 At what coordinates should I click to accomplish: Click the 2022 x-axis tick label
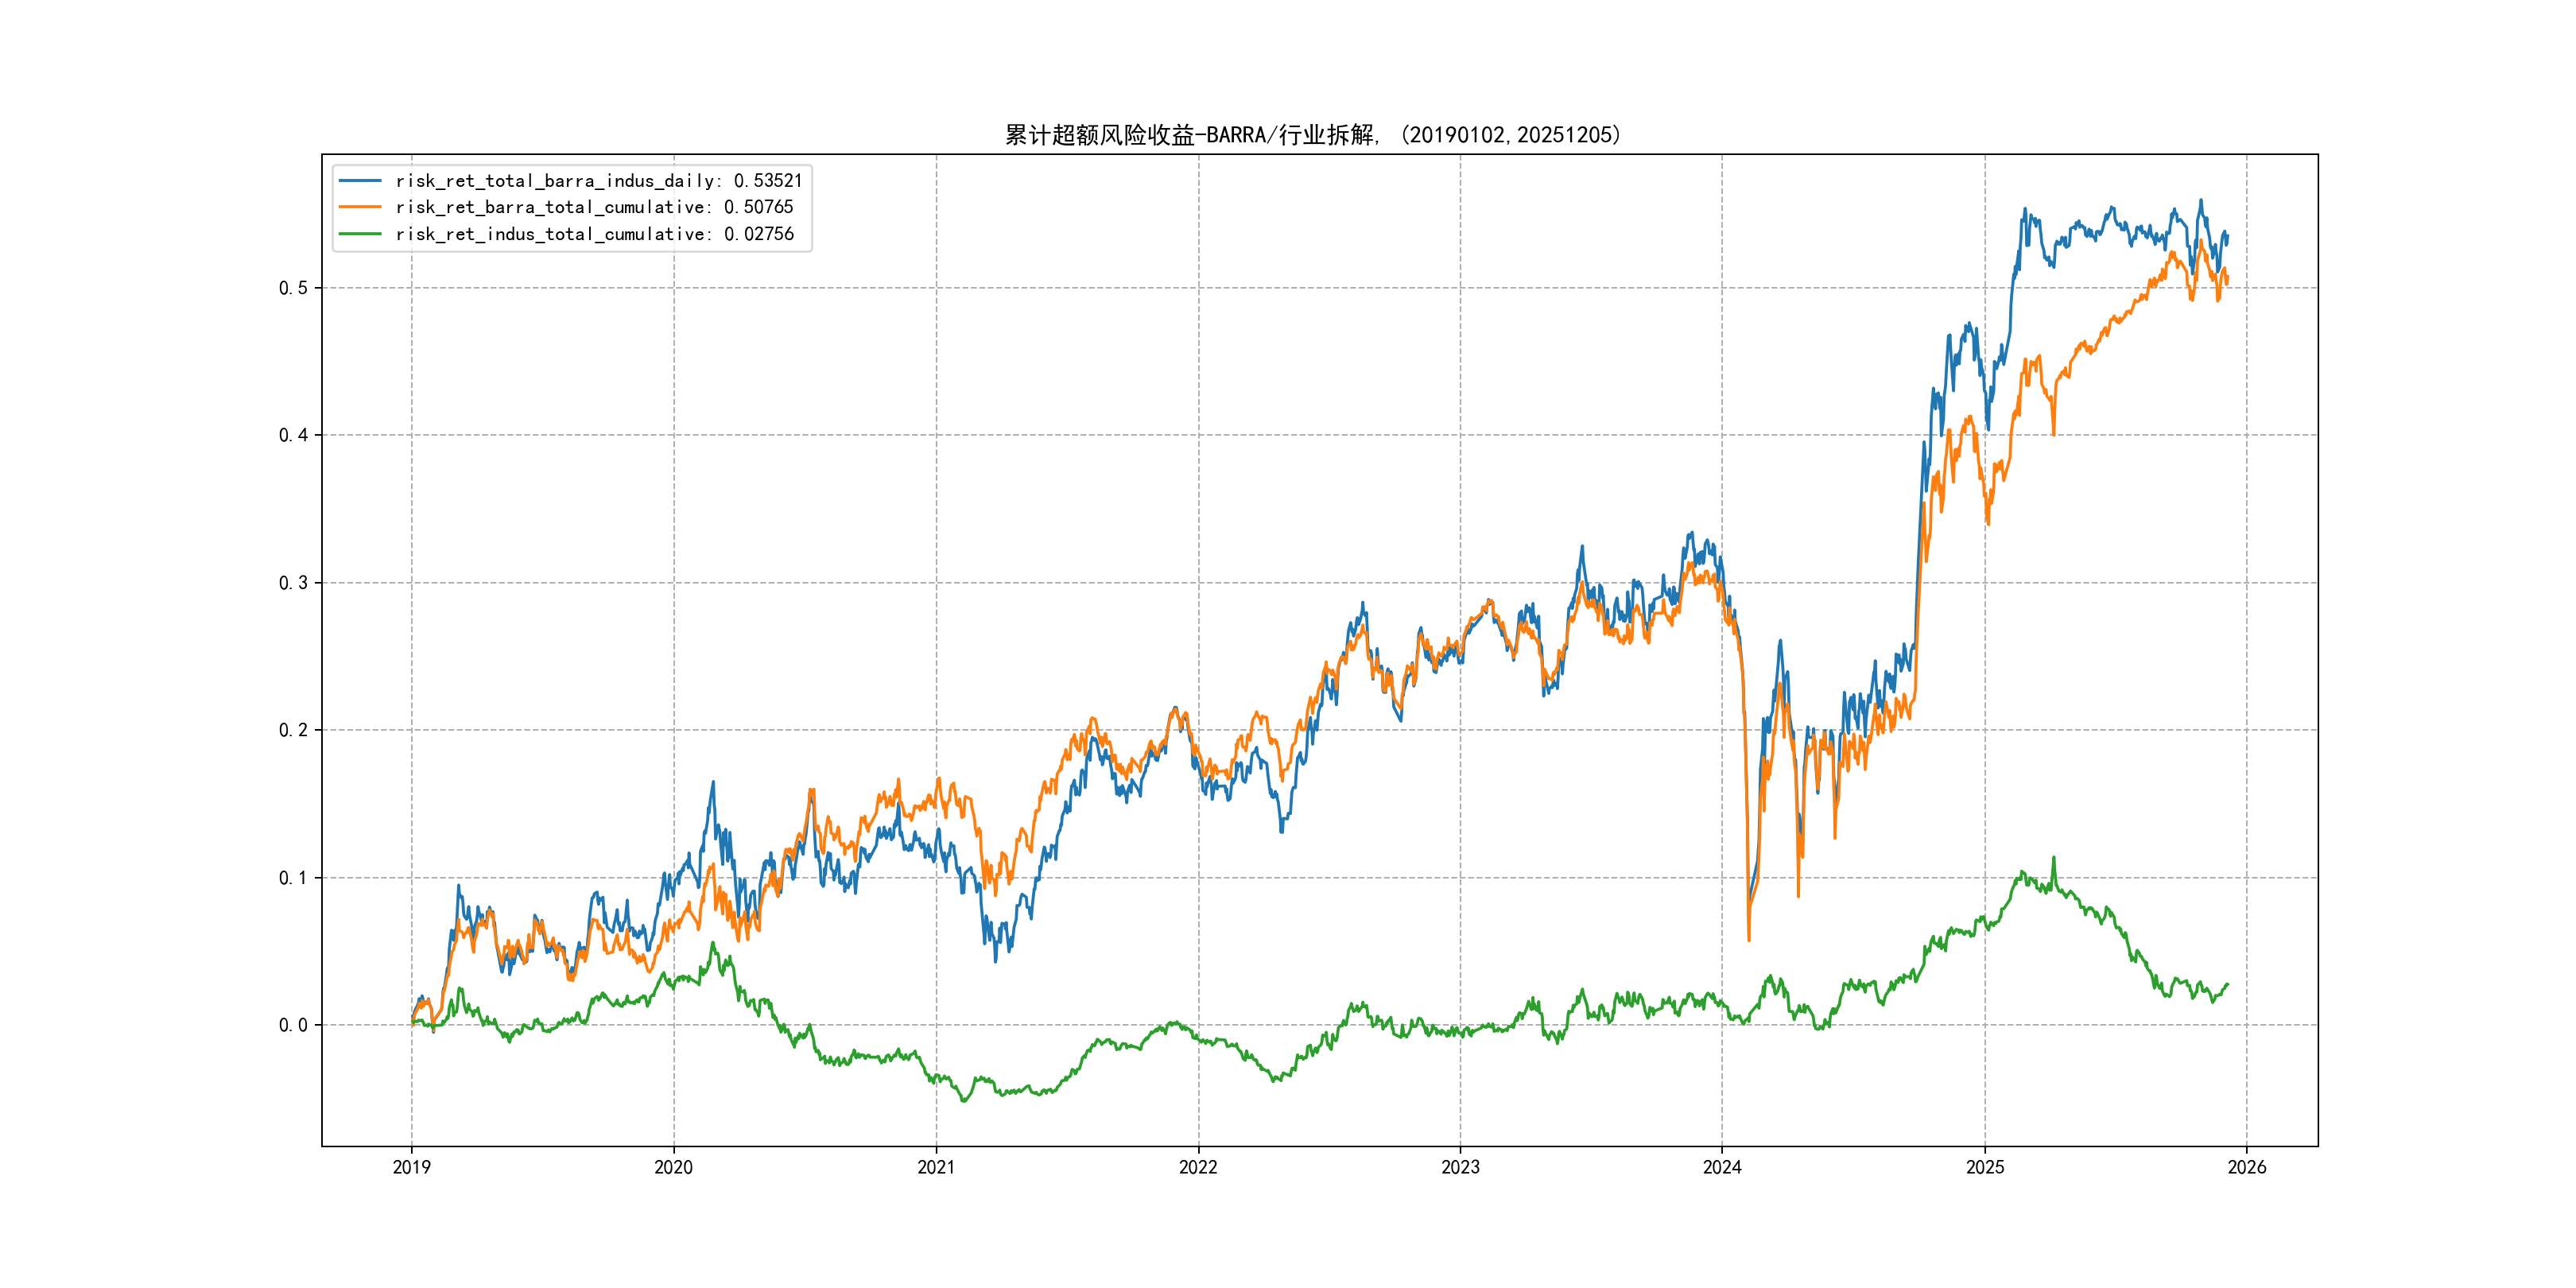(x=1198, y=1167)
